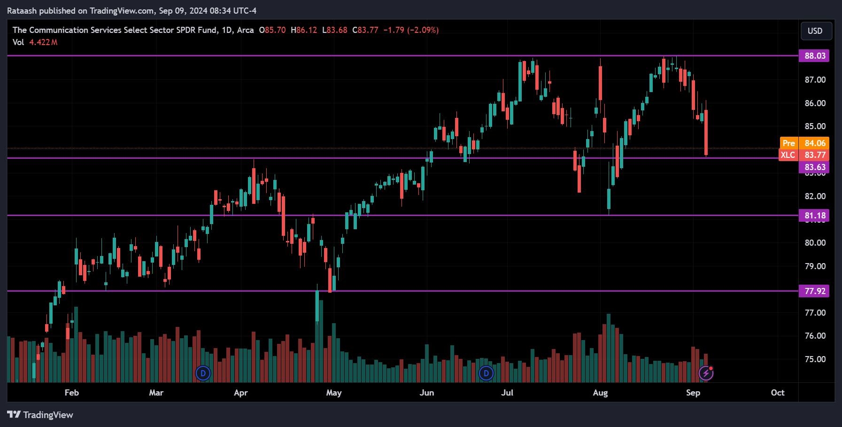Screen dimensions: 842x427
Task: Click the L83.68 low value
Action: tap(335, 30)
